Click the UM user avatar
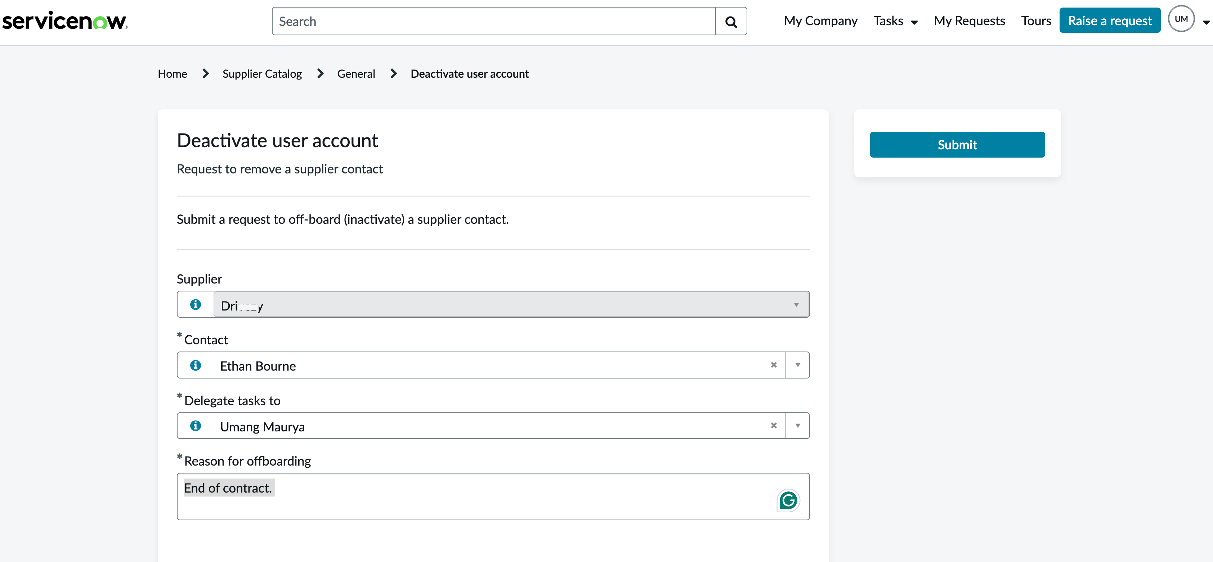Image resolution: width=1213 pixels, height=562 pixels. [1181, 19]
